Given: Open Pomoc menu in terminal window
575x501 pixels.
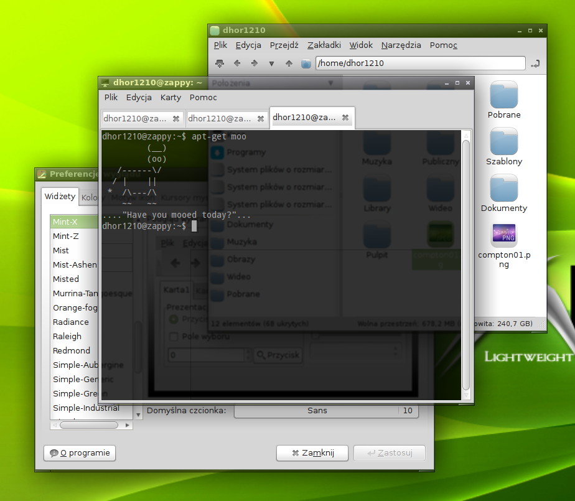Looking at the screenshot, I should [x=203, y=98].
